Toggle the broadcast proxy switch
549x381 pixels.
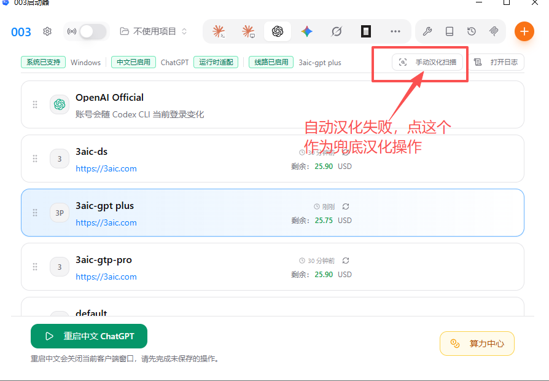pos(93,32)
